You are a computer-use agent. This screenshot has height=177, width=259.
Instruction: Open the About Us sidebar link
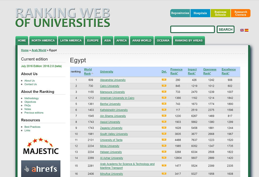30,80
